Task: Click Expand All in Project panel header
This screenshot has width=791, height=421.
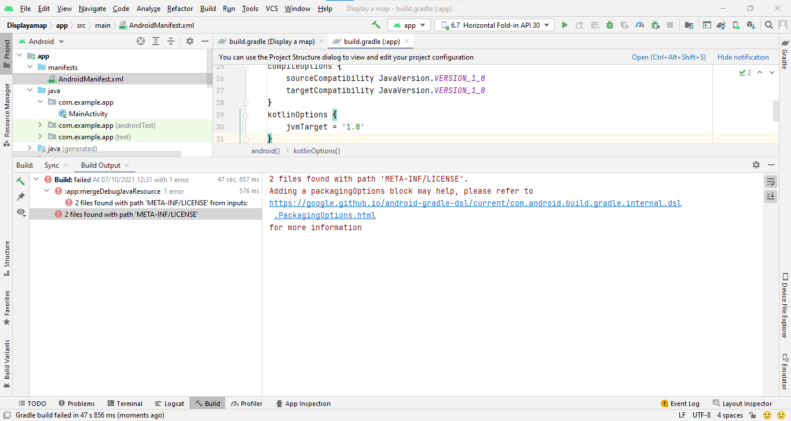Action: [x=156, y=41]
